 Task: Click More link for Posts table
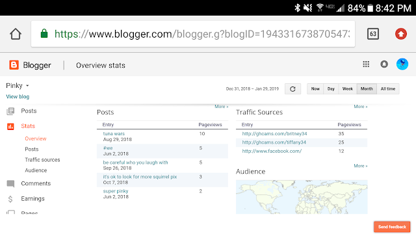[221, 107]
